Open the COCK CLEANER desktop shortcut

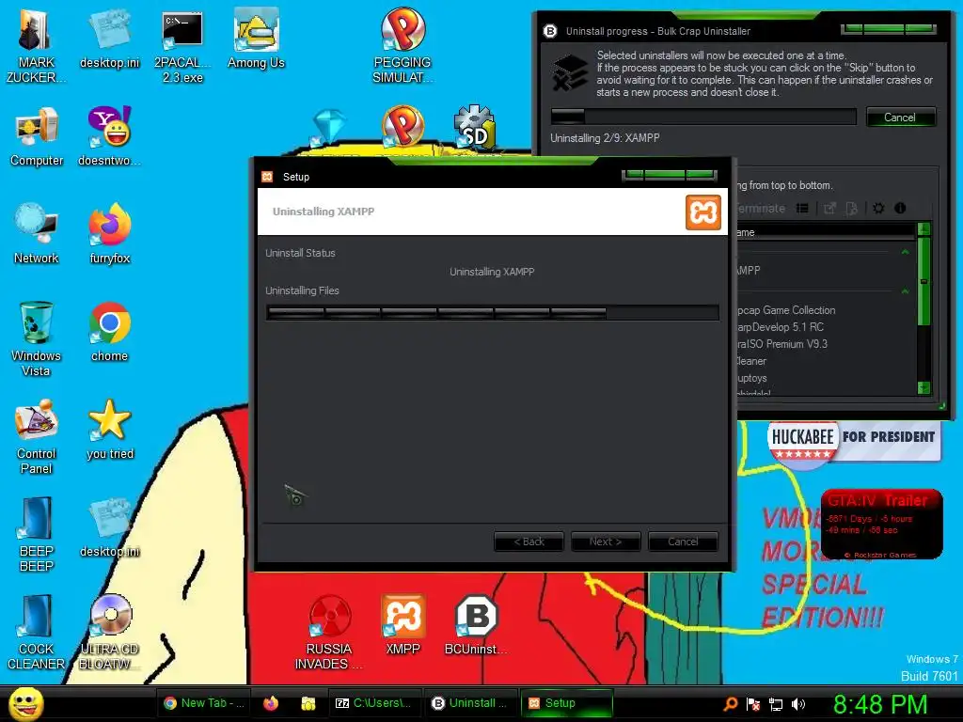click(36, 633)
